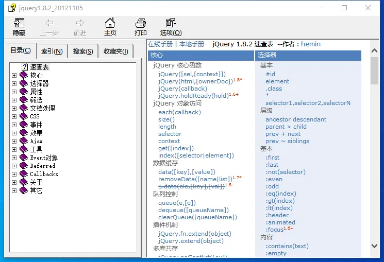The width and height of the screenshot is (384, 262).
Task: Click the title bar help-file app icon
Action: pyautogui.click(x=12, y=8)
